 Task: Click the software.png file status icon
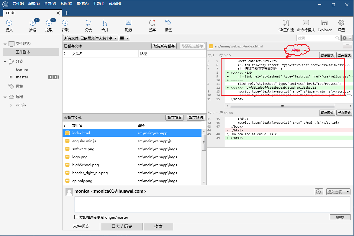(x=67, y=149)
